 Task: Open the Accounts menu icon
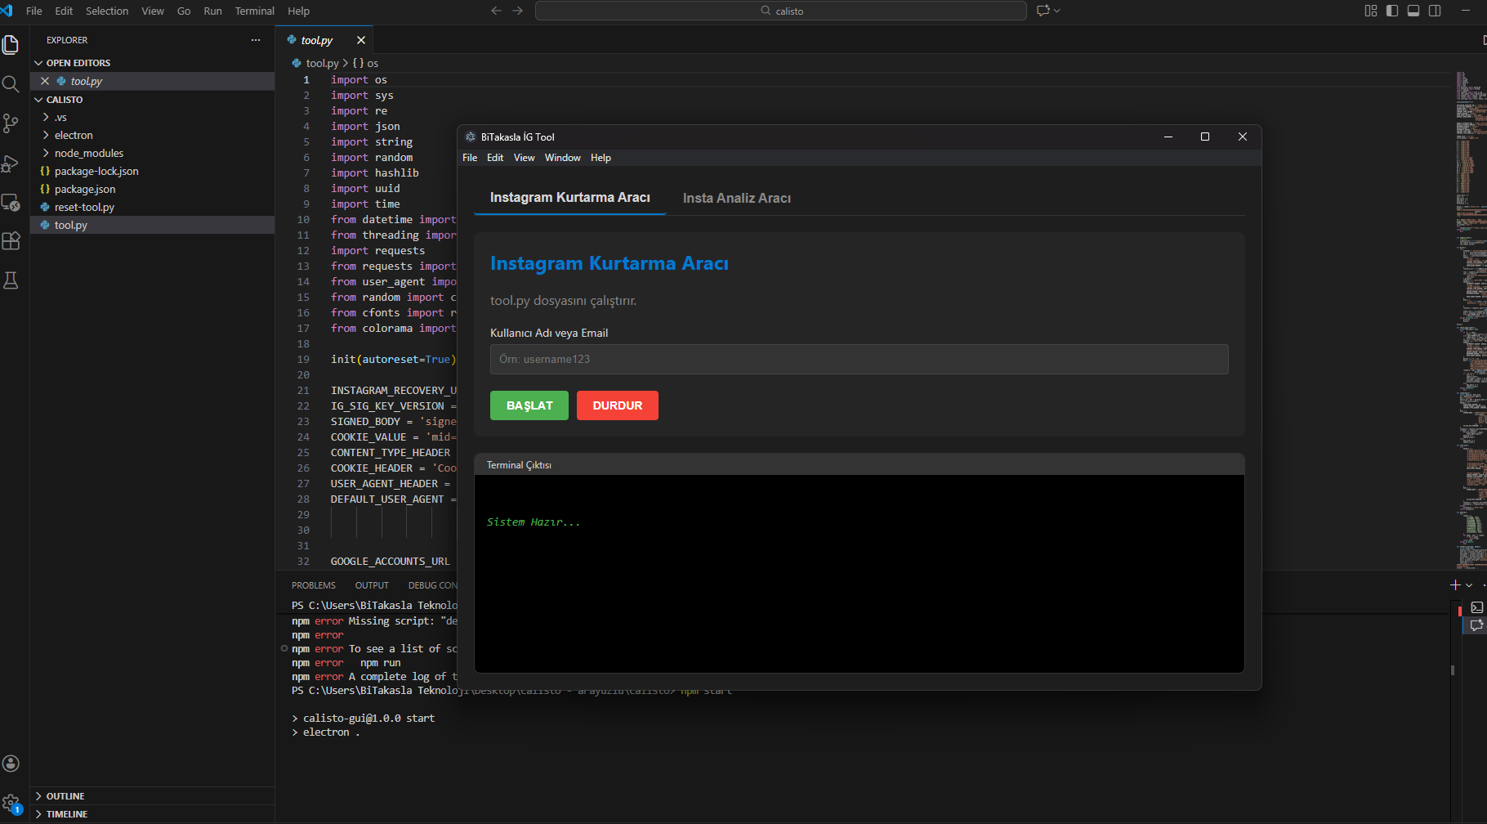(x=11, y=764)
